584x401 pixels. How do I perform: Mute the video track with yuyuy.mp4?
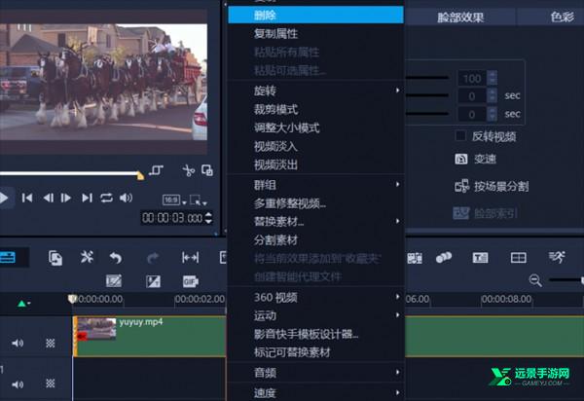(18, 343)
